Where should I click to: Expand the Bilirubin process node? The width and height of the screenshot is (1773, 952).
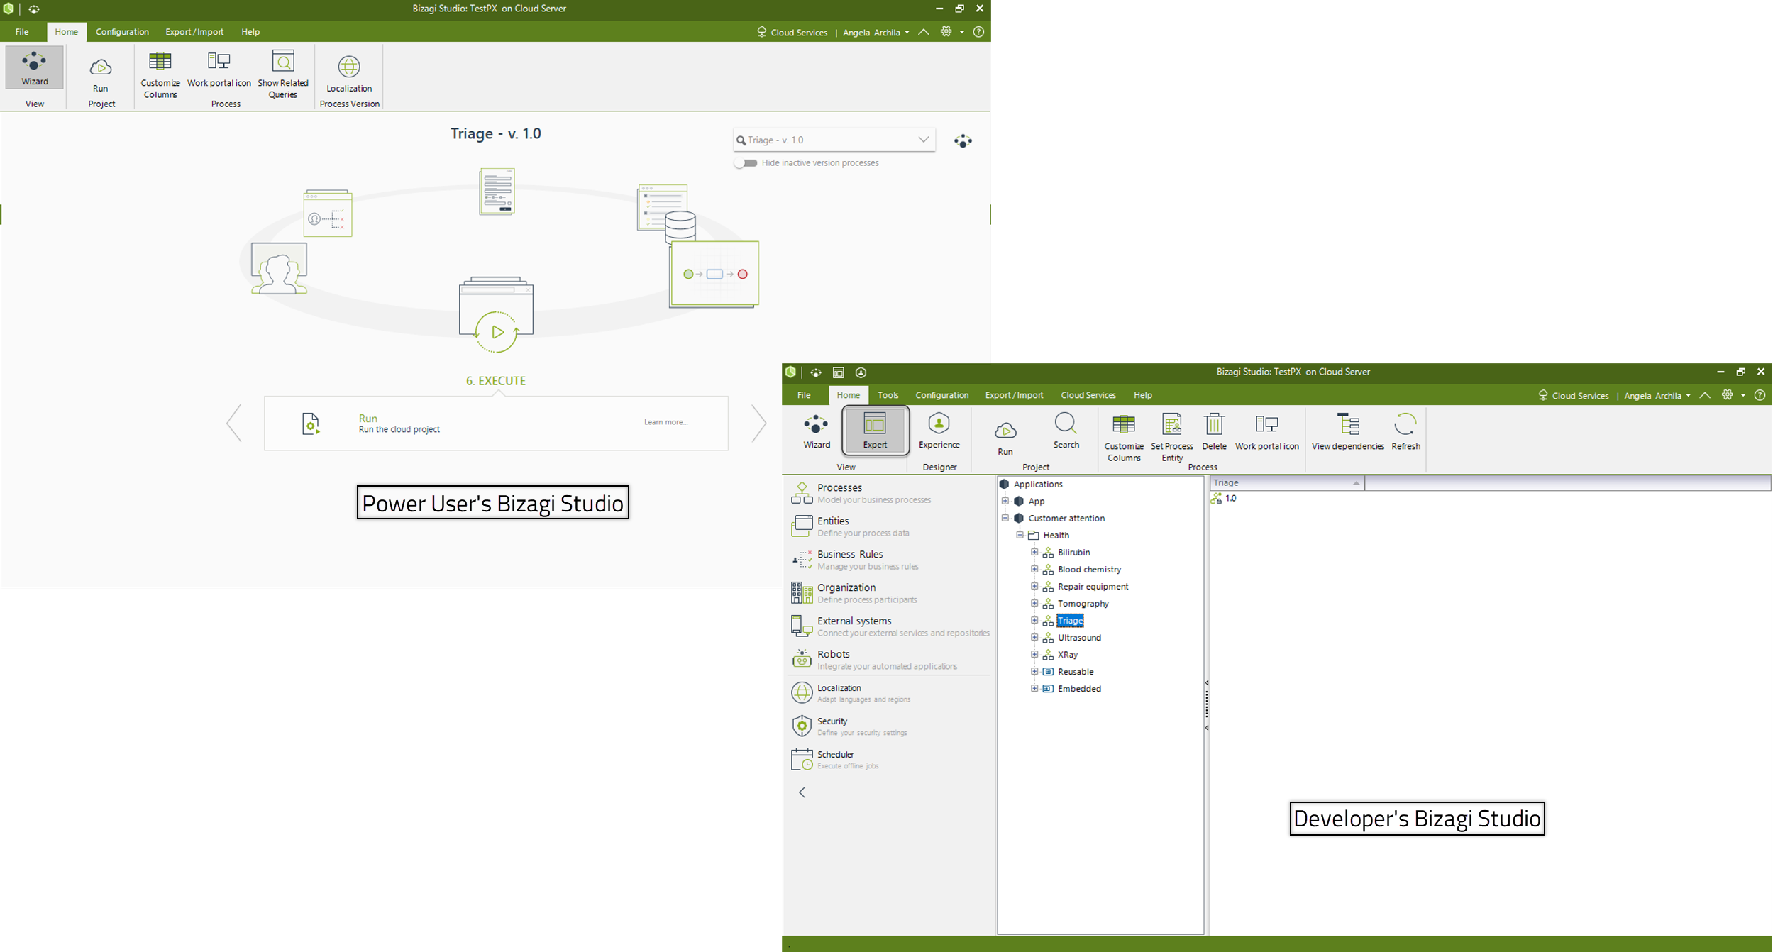click(x=1034, y=552)
